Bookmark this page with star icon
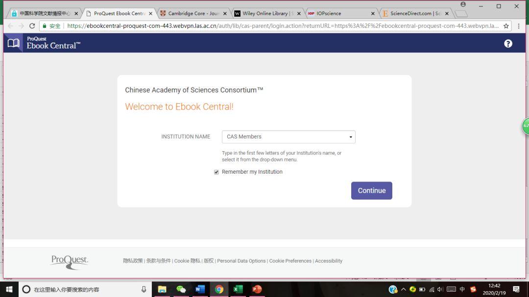Image resolution: width=529 pixels, height=297 pixels. pos(506,26)
